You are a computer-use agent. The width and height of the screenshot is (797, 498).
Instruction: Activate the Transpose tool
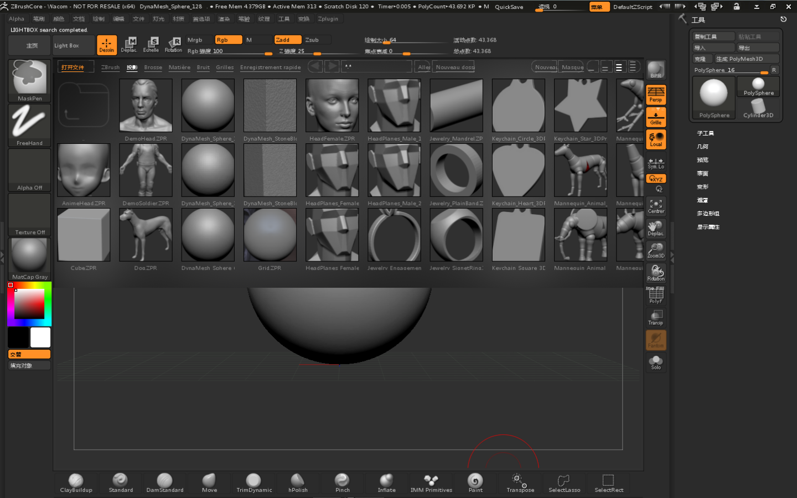click(520, 483)
